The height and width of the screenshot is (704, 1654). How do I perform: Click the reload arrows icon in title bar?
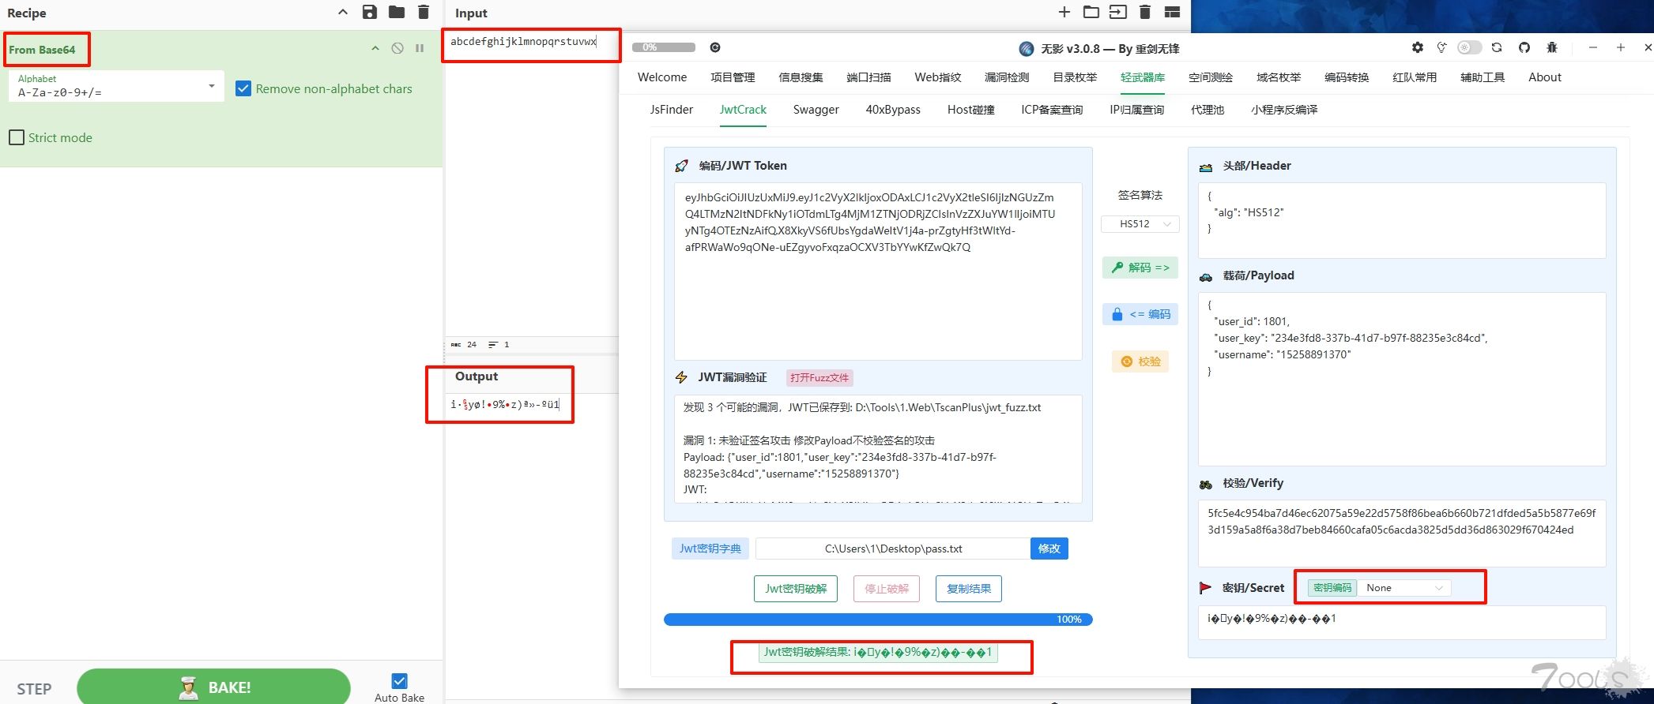pos(1497,47)
